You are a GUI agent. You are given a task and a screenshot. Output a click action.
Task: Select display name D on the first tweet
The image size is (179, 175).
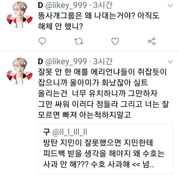[x=40, y=5]
